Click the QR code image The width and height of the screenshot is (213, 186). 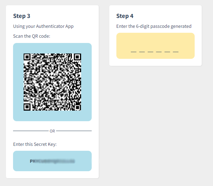click(52, 82)
